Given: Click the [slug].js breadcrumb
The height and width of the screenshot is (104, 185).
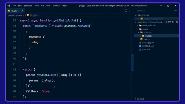Looking at the screenshot, I should [x=33, y=15].
